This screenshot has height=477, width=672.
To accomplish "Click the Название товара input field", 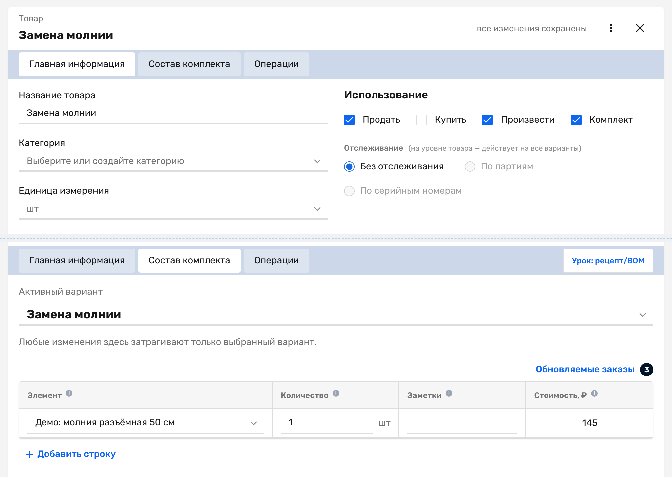I will [173, 113].
